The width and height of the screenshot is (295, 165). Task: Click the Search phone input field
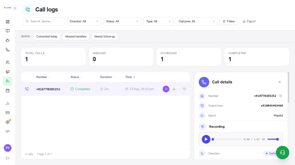click(44, 21)
